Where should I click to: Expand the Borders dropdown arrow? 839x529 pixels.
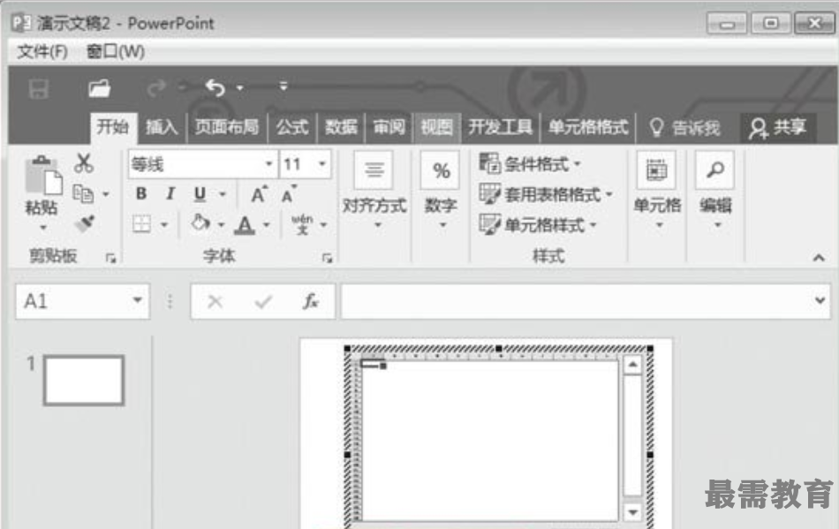(164, 224)
